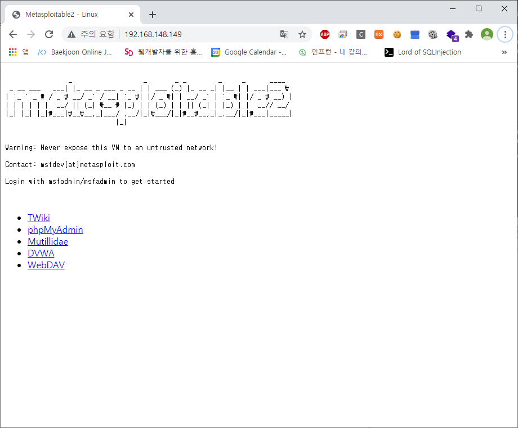The image size is (518, 428).
Task: Open the rainbow window extension icon
Action: [343, 34]
